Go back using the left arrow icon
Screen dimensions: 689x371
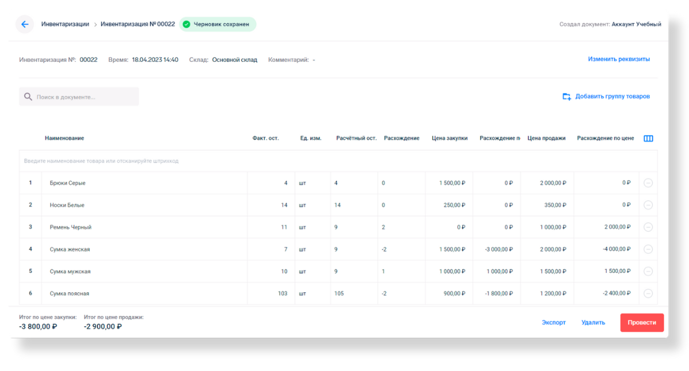25,25
